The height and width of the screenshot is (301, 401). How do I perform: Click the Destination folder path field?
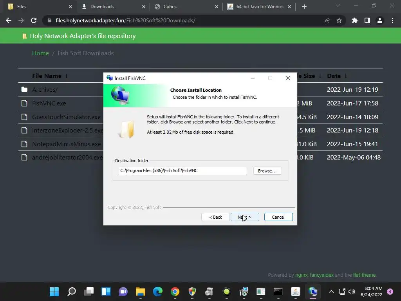pyautogui.click(x=182, y=171)
